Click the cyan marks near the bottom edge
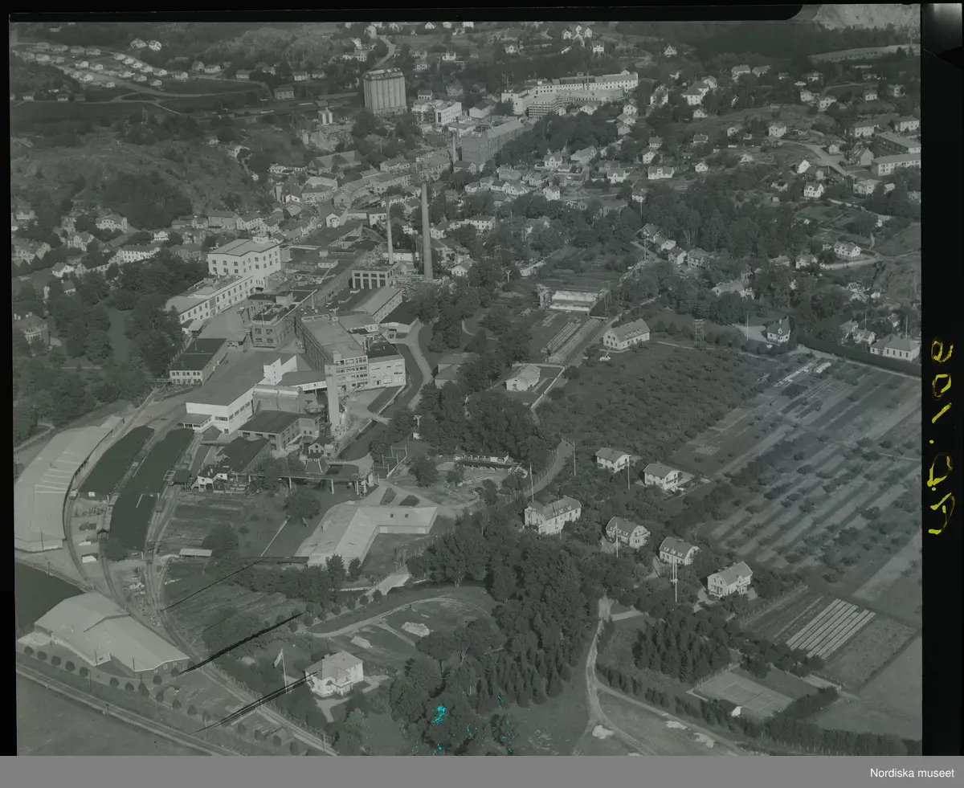This screenshot has width=964, height=788. pyautogui.click(x=439, y=714)
